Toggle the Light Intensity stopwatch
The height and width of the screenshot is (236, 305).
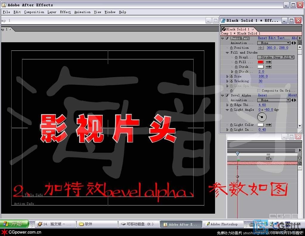coord(231,129)
